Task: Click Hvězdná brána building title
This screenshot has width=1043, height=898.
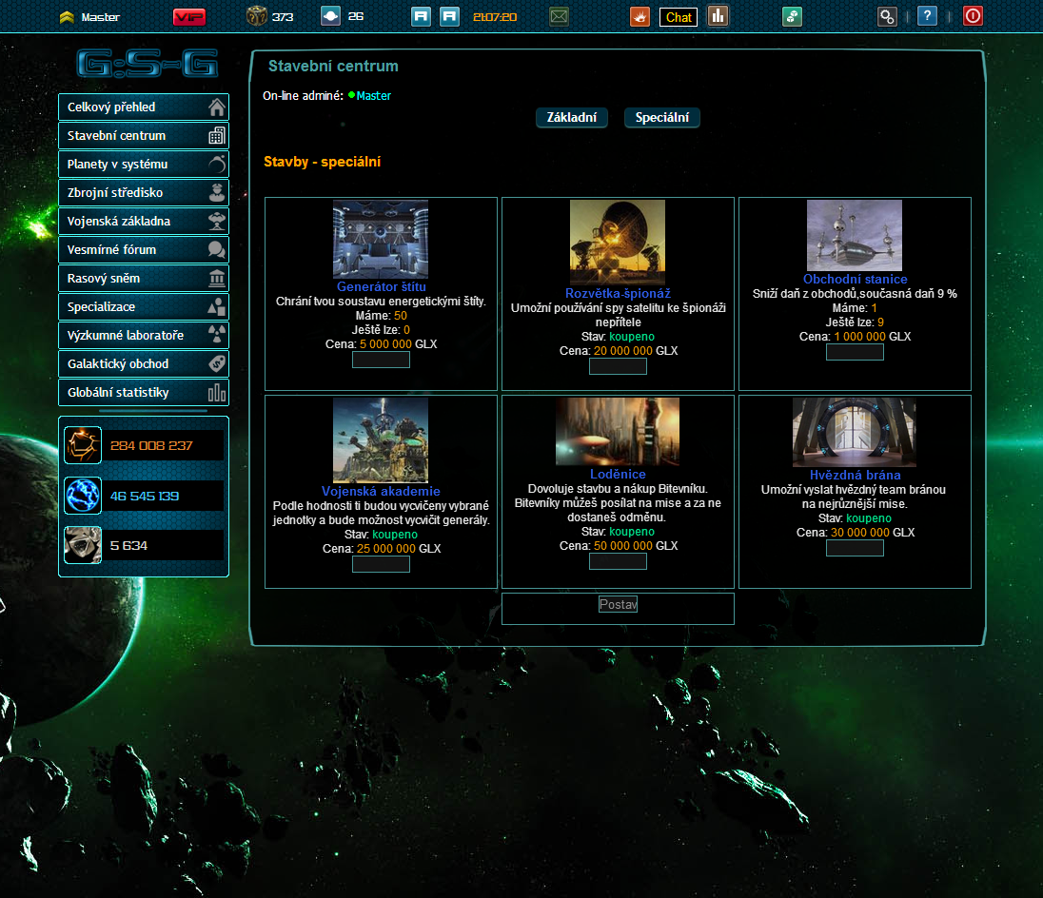Action: pos(855,476)
